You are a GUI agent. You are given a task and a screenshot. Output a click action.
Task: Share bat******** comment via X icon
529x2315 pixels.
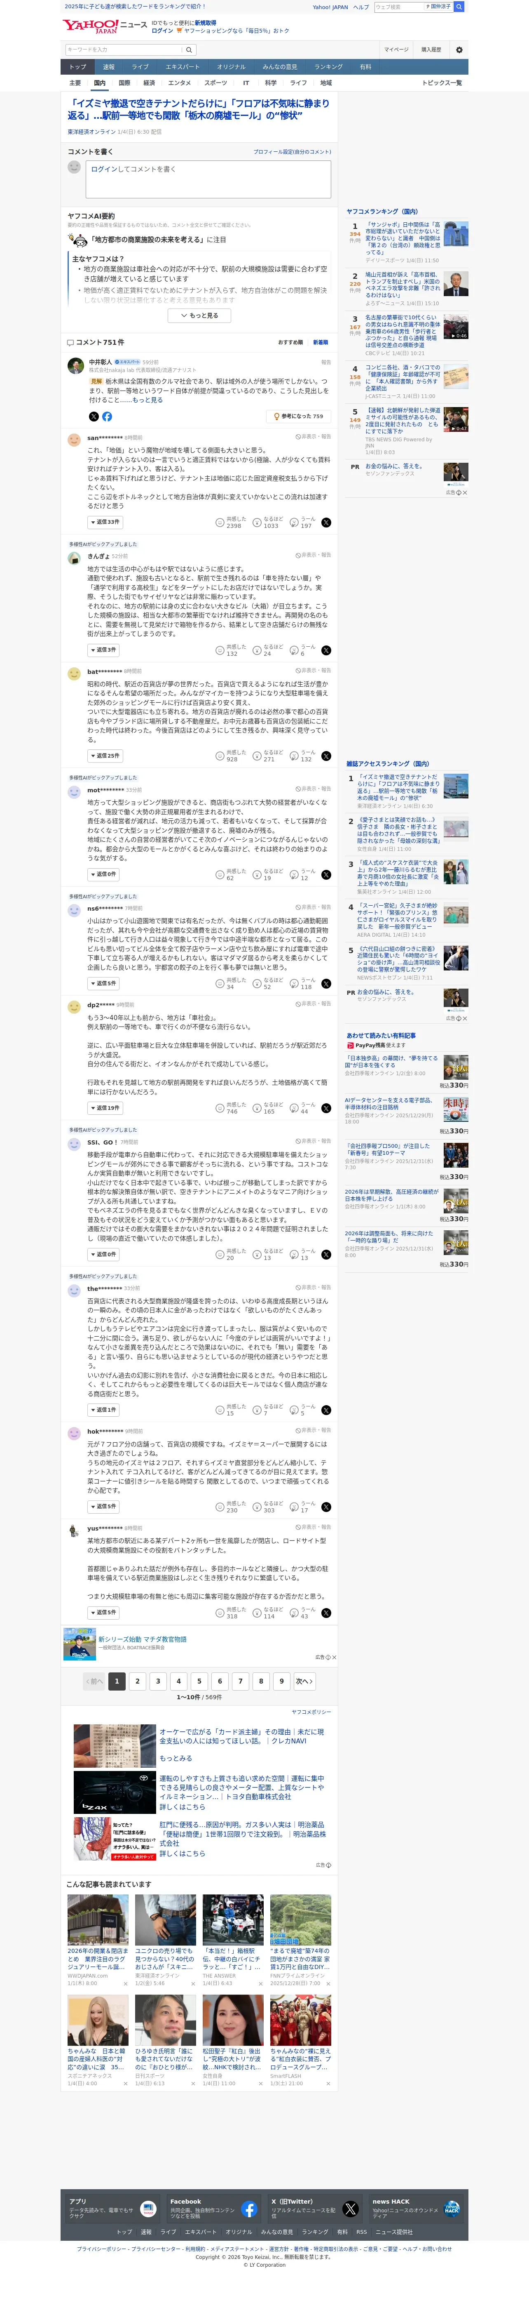326,756
